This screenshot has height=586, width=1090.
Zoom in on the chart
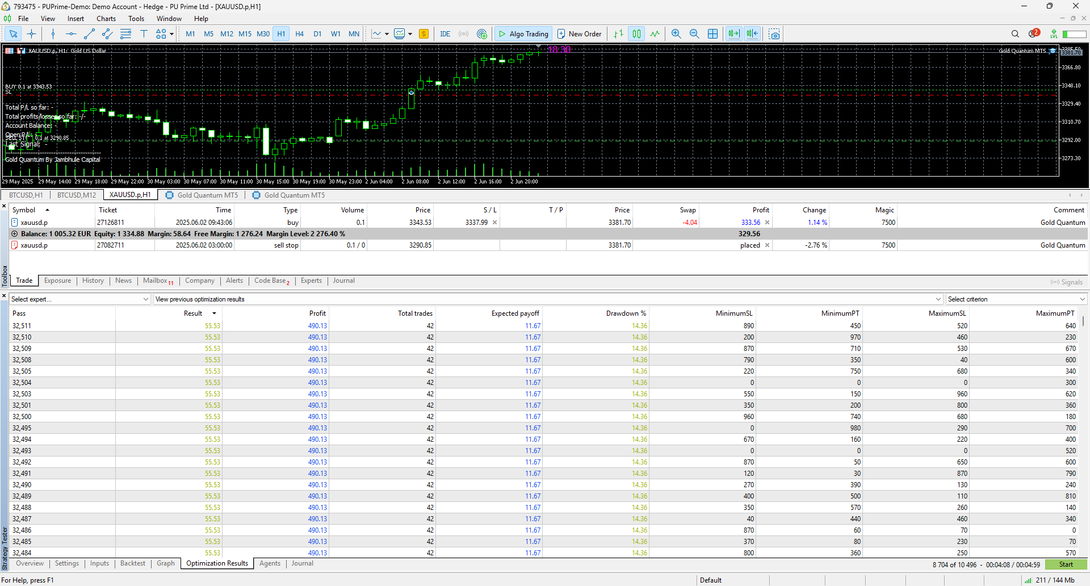coord(676,34)
